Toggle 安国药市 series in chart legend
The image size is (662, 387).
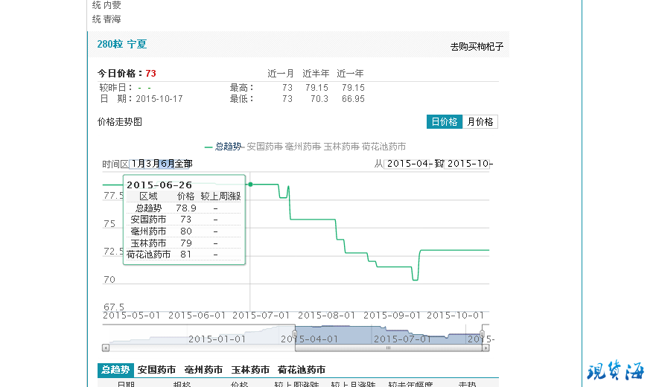264,147
